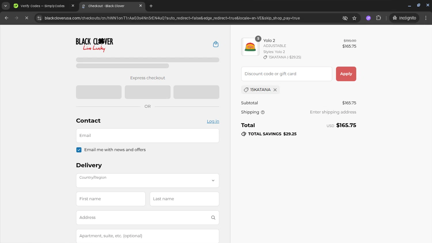Click the third-party cookies blocked eye icon
The image size is (432, 243).
point(345,18)
